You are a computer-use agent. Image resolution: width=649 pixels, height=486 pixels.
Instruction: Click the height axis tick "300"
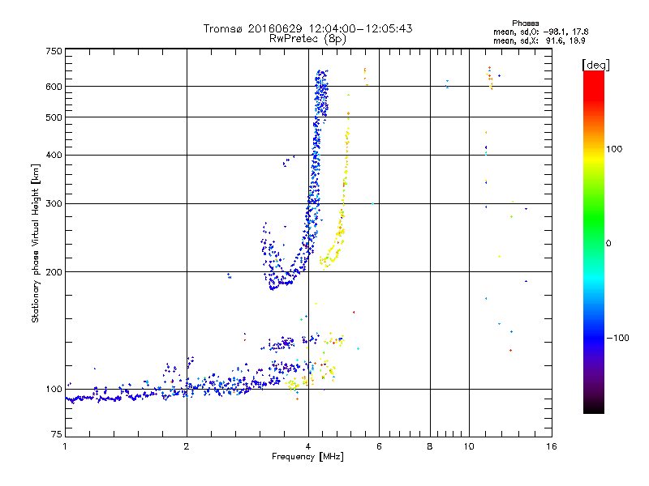(x=54, y=204)
